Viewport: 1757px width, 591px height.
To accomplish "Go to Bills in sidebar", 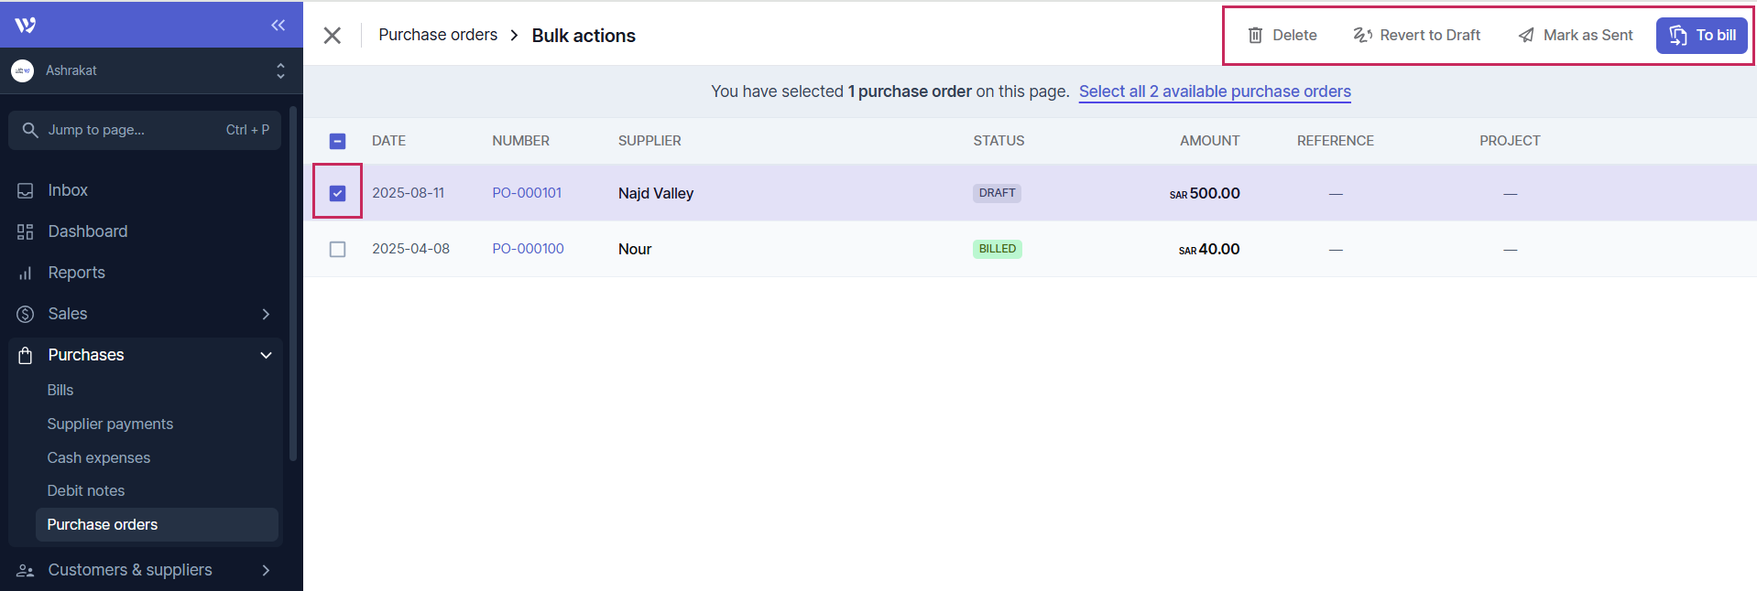I will (x=60, y=390).
